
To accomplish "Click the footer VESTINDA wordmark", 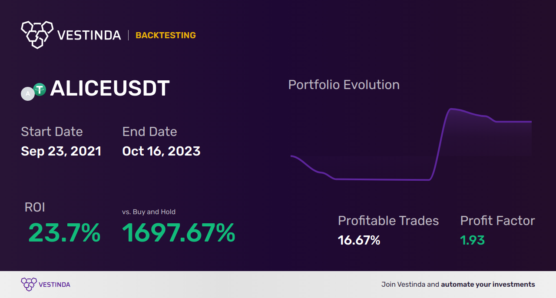I will pos(54,285).
